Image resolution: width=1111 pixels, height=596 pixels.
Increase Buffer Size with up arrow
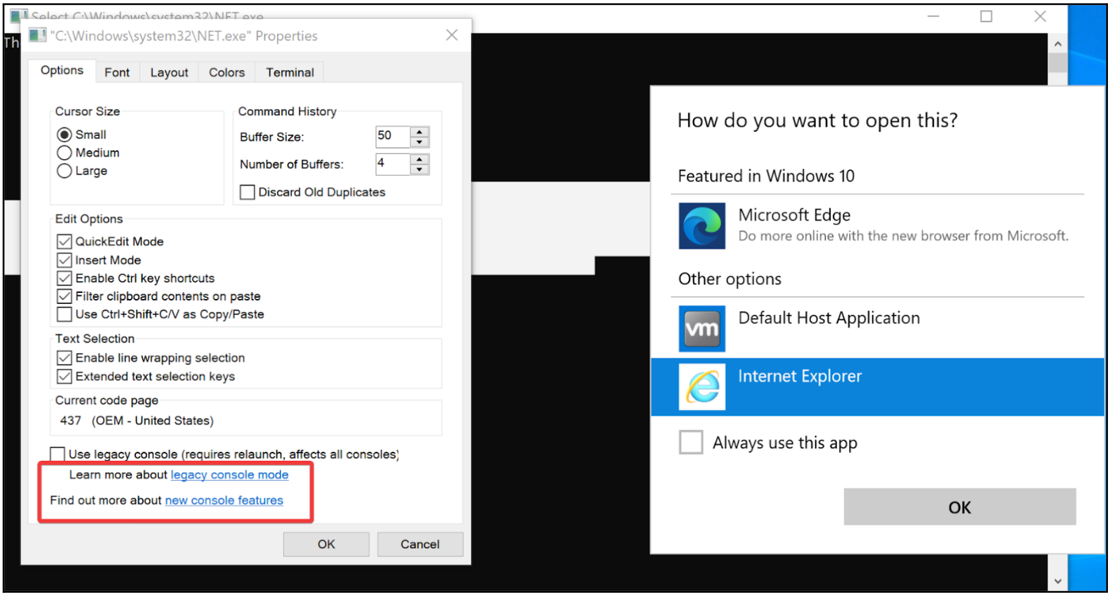tap(420, 132)
